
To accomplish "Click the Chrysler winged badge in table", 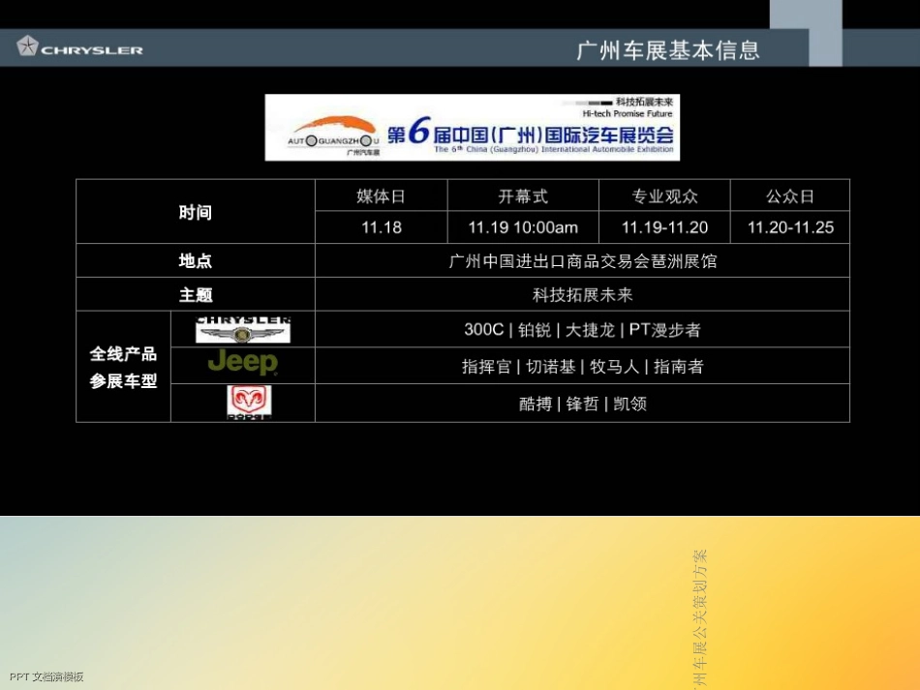I will point(242,329).
